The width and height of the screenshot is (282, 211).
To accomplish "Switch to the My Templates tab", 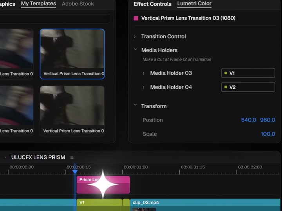I will 38,4.
